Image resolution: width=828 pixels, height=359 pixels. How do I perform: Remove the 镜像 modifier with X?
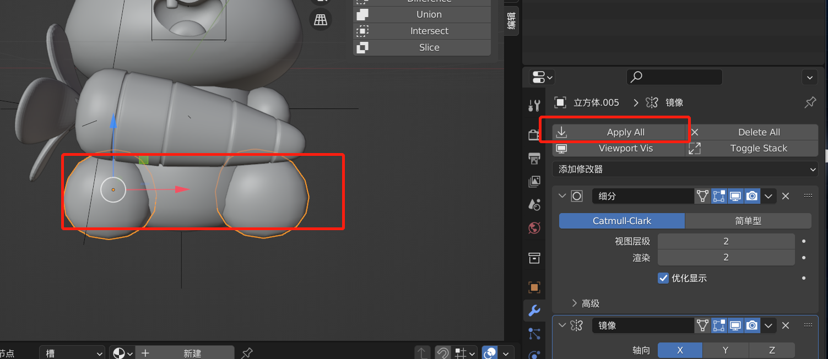pyautogui.click(x=786, y=325)
